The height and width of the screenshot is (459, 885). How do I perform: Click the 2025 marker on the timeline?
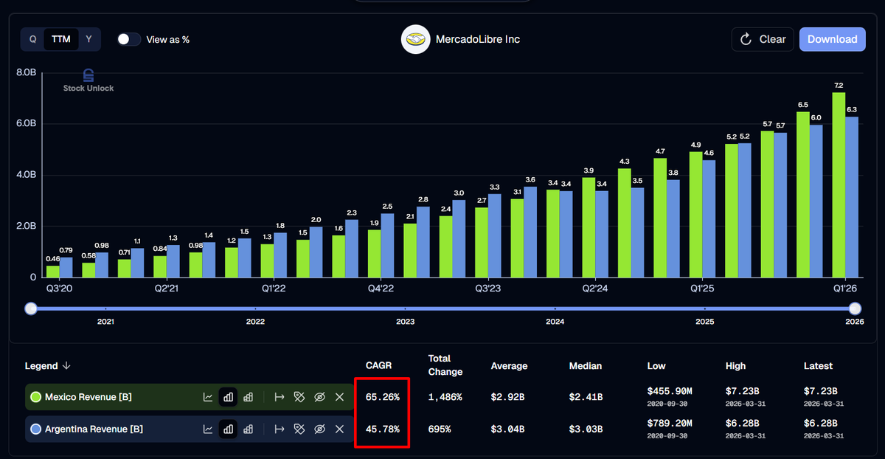click(x=704, y=322)
